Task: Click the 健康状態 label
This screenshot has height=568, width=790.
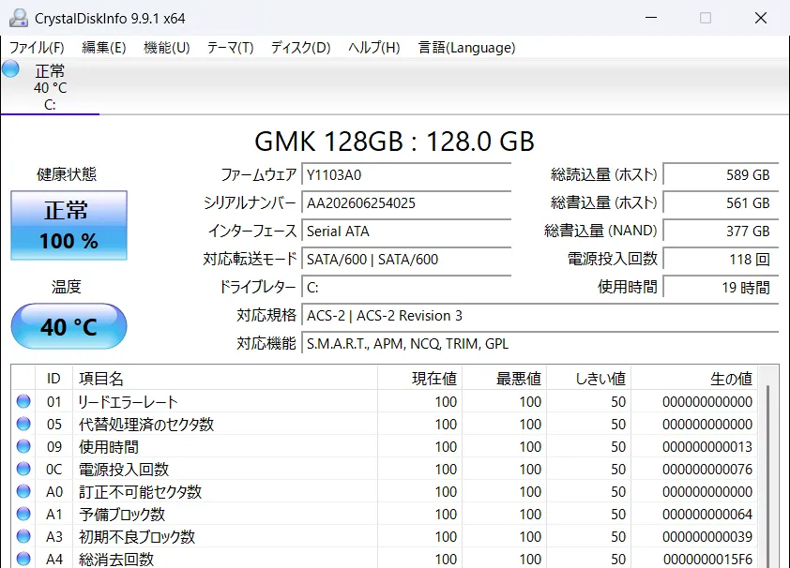Action: click(67, 174)
